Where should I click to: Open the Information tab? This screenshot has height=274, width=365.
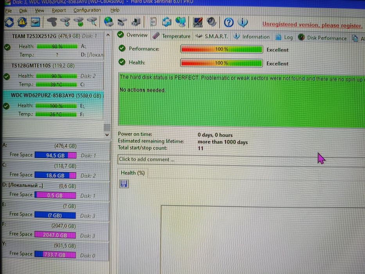tap(252, 37)
